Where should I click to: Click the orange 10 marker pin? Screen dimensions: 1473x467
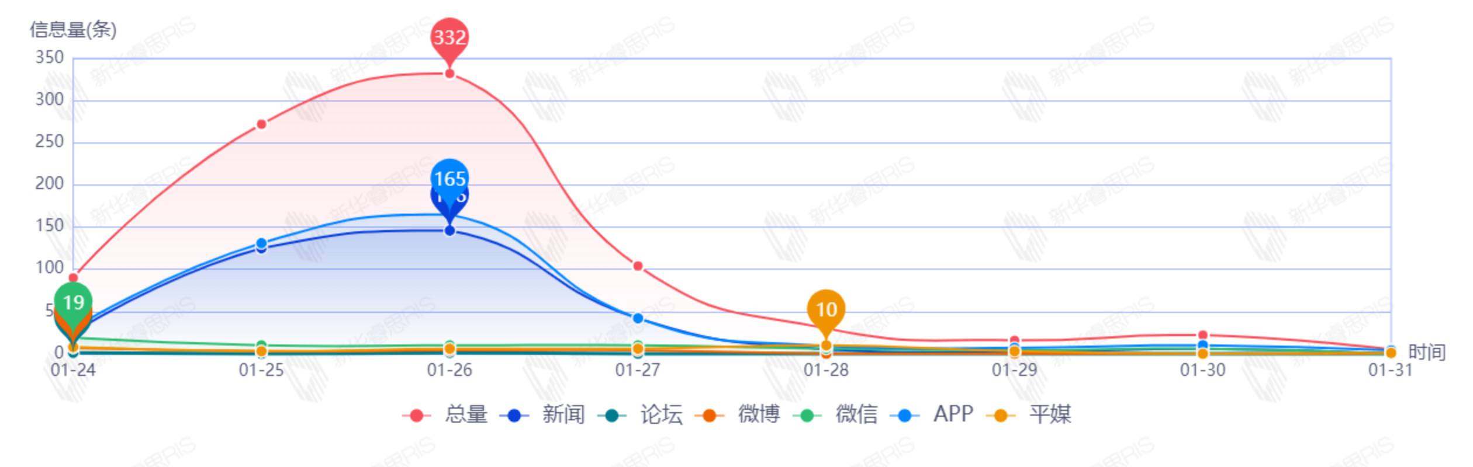826,309
